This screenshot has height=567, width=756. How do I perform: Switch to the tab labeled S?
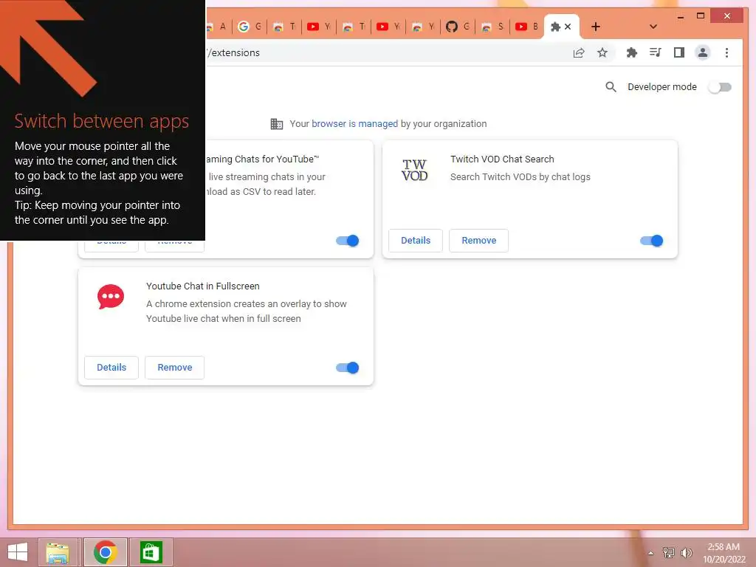pos(492,27)
